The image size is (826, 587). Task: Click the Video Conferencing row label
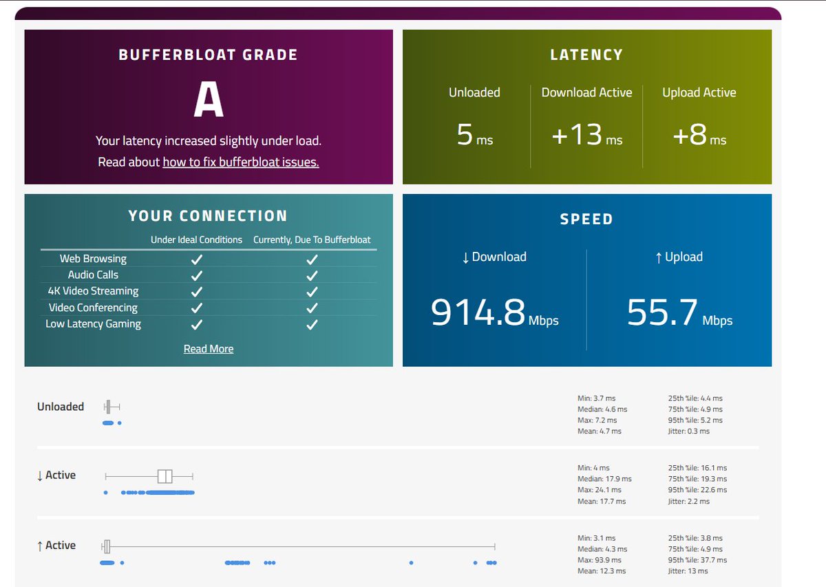coord(93,308)
